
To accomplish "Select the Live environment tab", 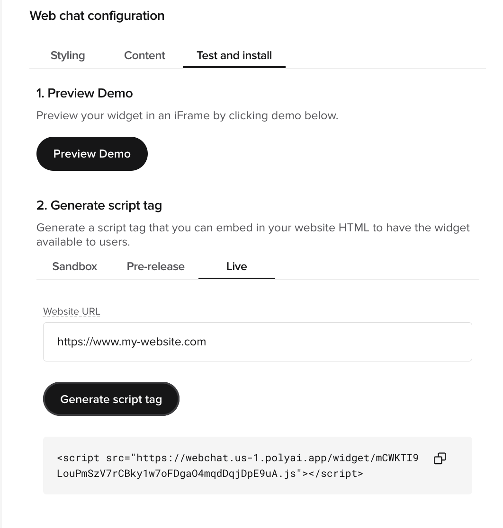I will tap(237, 266).
